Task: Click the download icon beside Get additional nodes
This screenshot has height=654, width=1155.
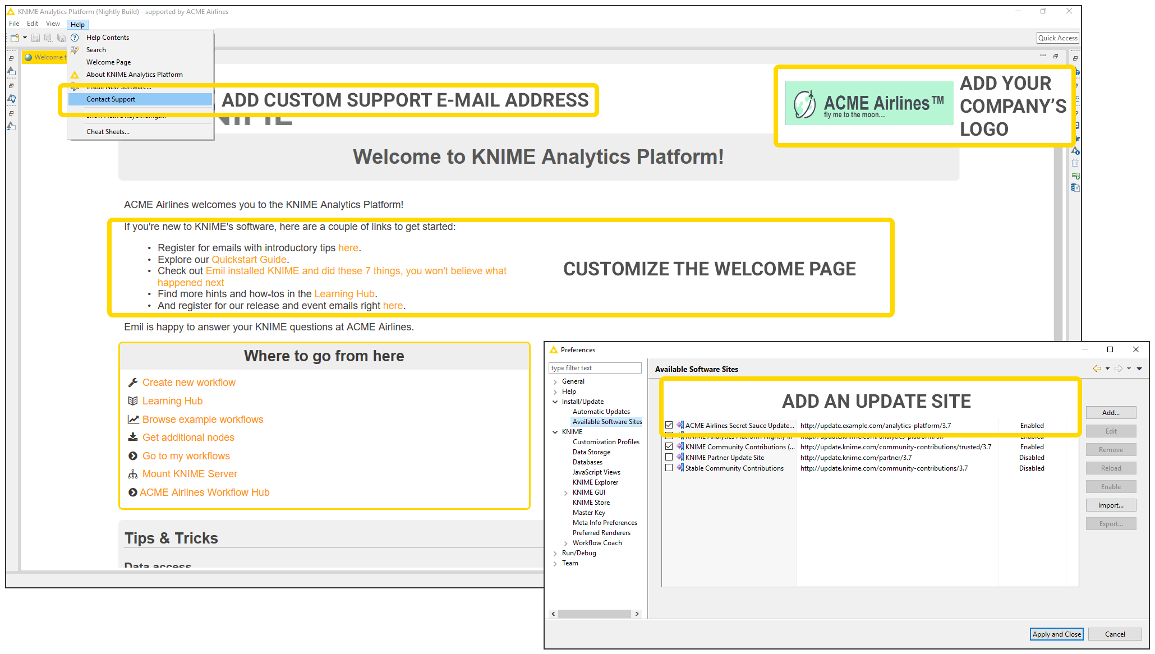Action: pos(133,437)
